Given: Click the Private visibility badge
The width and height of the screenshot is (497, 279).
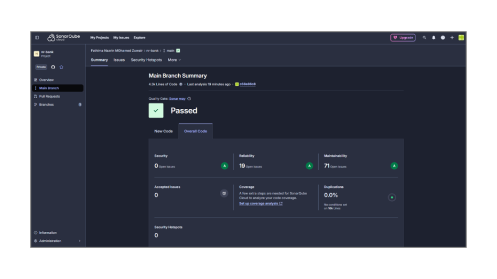Looking at the screenshot, I should 41,67.
